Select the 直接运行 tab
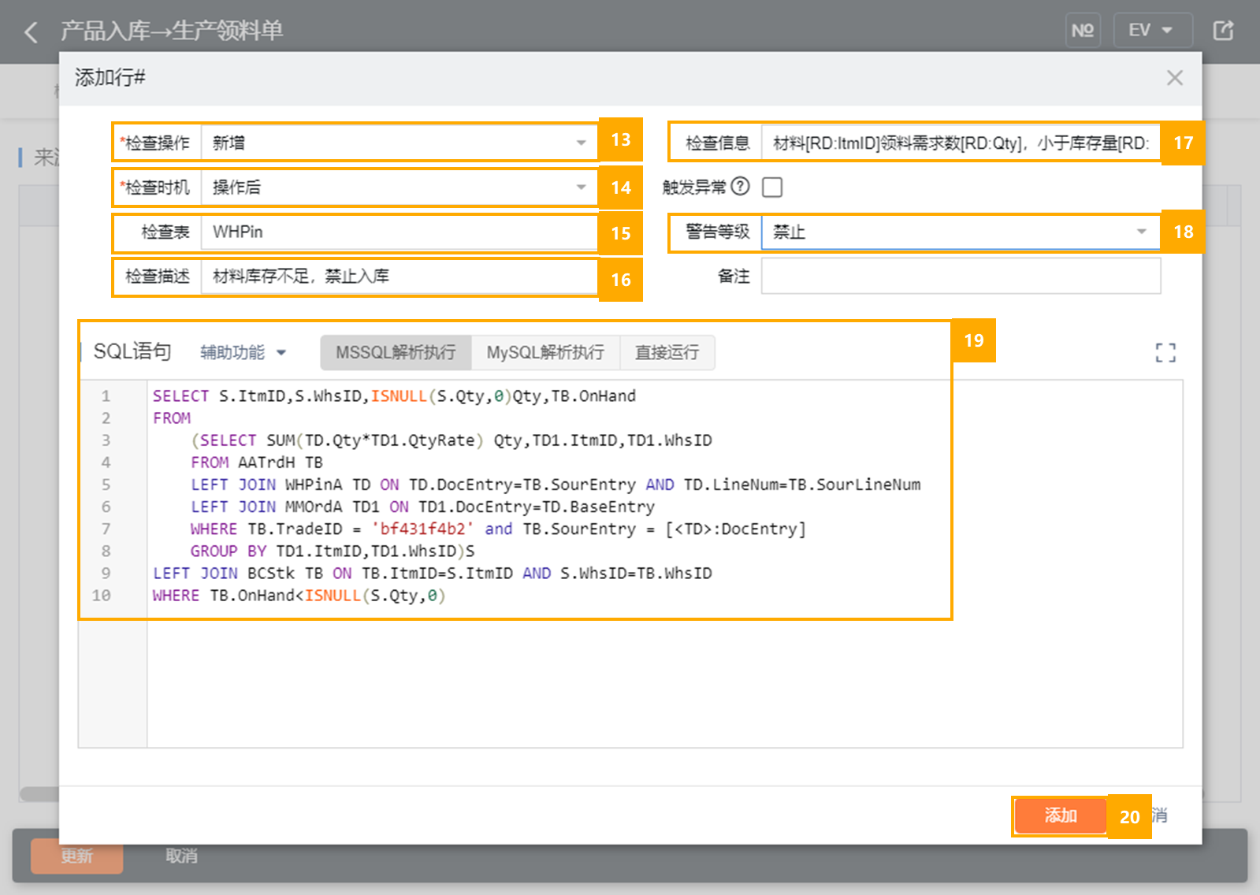 click(x=667, y=352)
